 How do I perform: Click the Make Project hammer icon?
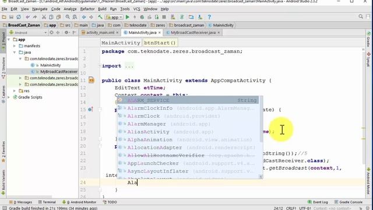click(100, 17)
